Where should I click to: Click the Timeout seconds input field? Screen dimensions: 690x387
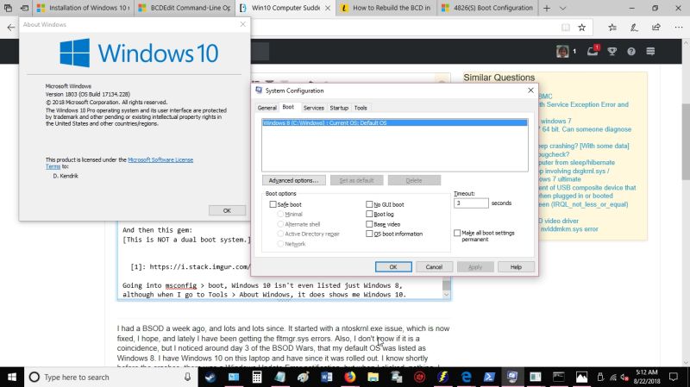[x=471, y=203]
